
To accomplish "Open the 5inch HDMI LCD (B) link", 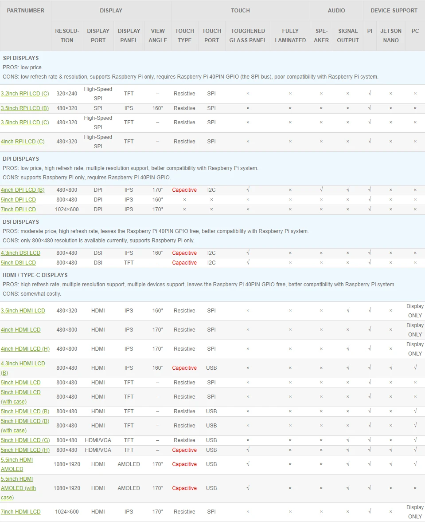I will tap(25, 411).
